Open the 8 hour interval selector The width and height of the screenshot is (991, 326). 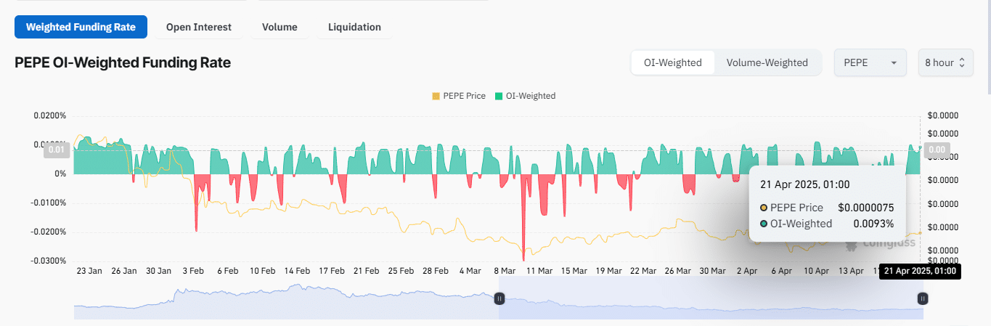(x=945, y=63)
